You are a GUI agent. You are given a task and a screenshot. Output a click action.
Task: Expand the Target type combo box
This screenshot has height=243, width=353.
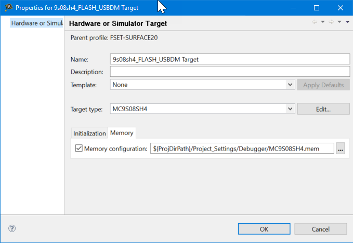[x=291, y=109]
